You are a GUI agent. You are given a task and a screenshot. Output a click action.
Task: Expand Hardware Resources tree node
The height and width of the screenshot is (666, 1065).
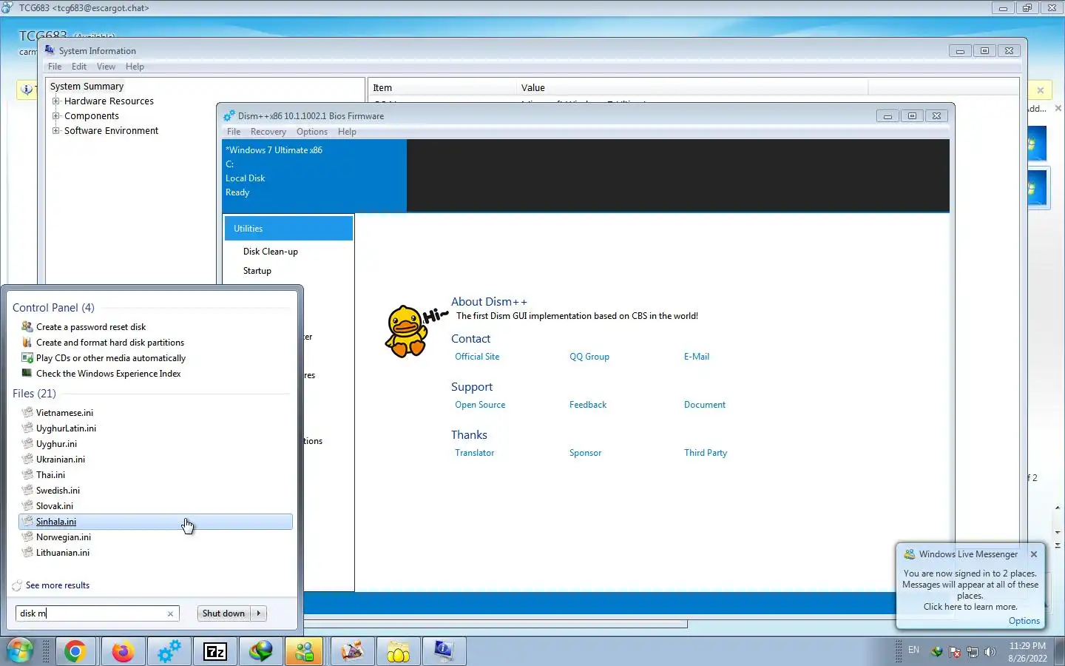55,101
